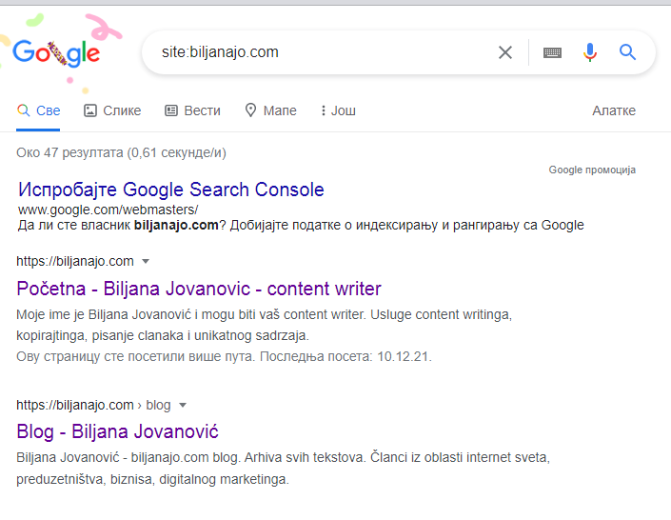The width and height of the screenshot is (671, 520).
Task: Click the Све magnifier icon
Action: 23,110
